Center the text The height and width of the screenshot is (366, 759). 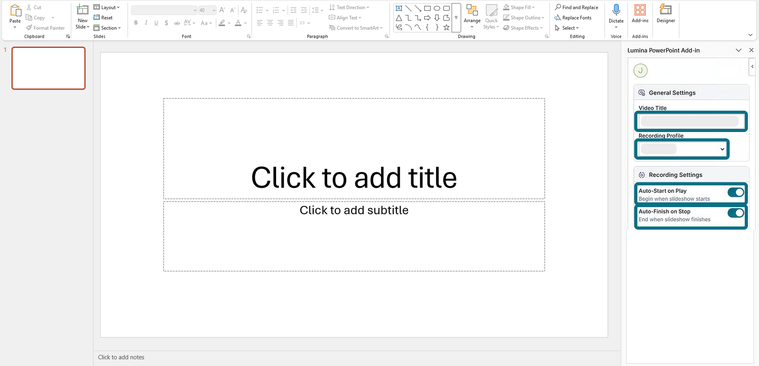[x=270, y=23]
